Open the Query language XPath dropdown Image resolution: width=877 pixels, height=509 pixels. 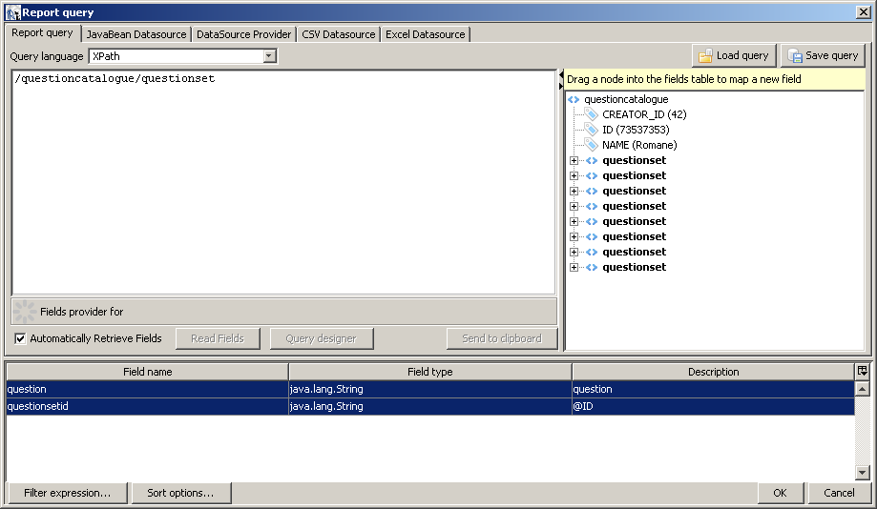click(269, 56)
